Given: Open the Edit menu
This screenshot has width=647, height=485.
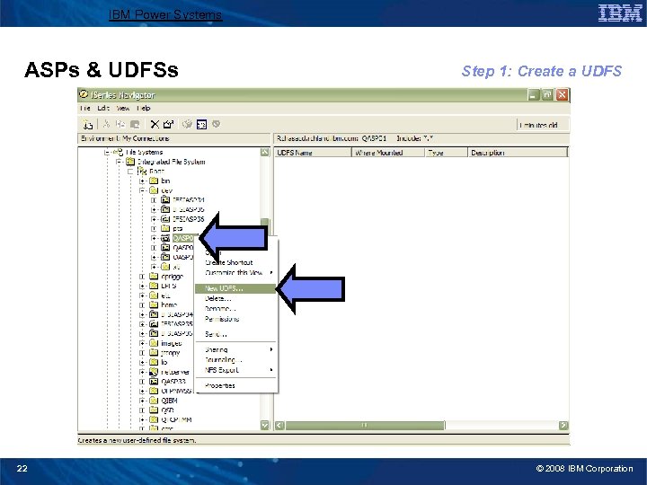Looking at the screenshot, I should pos(103,108).
